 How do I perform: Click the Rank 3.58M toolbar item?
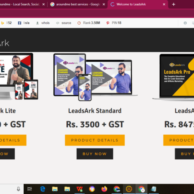(x=89, y=23)
